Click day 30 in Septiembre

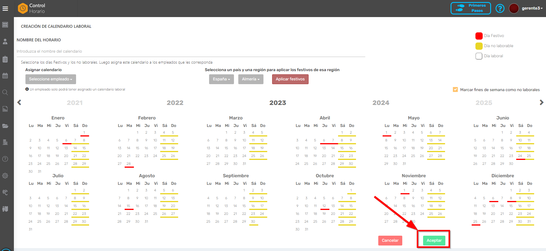pos(253,222)
